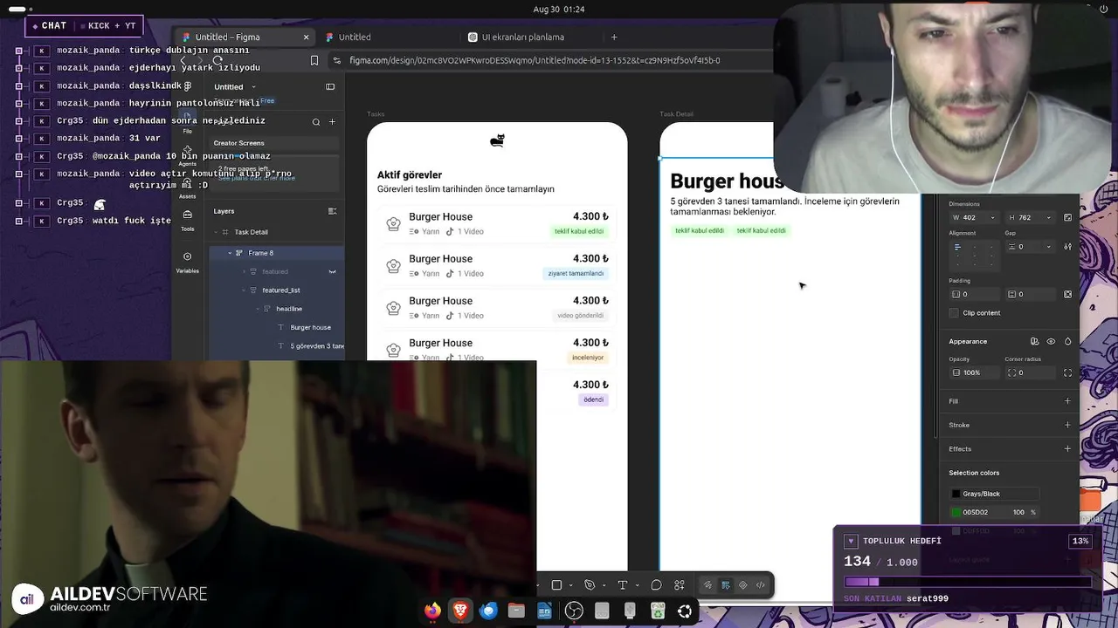This screenshot has height=628, width=1118.
Task: Click the green 005D02 color swatch
Action: (x=956, y=512)
